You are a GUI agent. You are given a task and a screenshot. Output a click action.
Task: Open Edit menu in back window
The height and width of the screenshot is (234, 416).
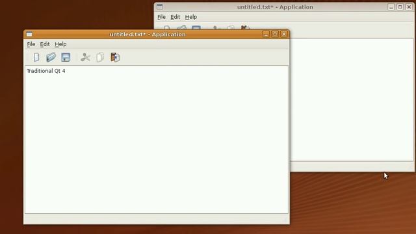click(x=175, y=17)
